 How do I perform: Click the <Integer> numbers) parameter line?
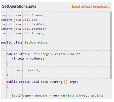click(28, 58)
